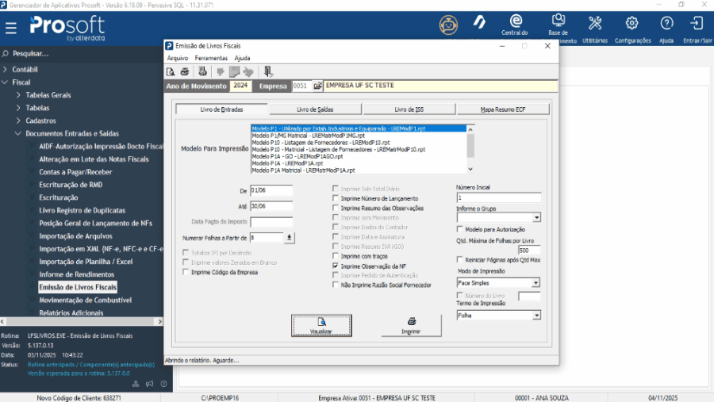Screen dimensions: 714x402
Task: Click the print preview toolbar icon
Action: (x=171, y=71)
